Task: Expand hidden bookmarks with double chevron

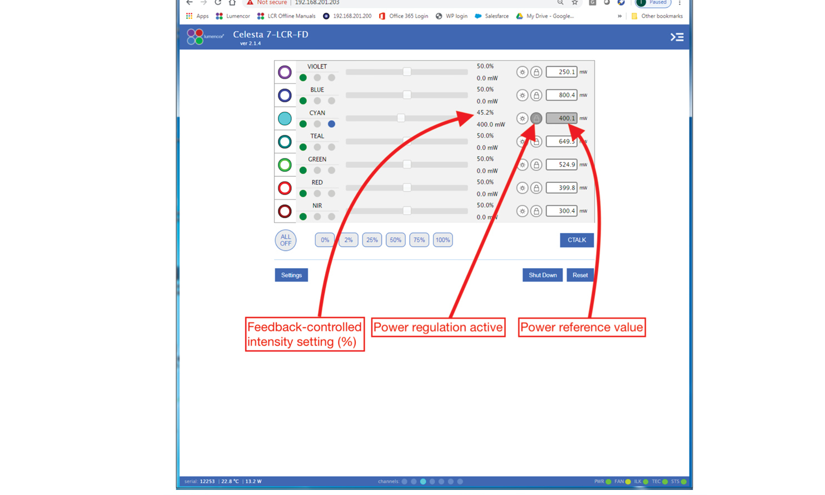Action: (x=619, y=16)
